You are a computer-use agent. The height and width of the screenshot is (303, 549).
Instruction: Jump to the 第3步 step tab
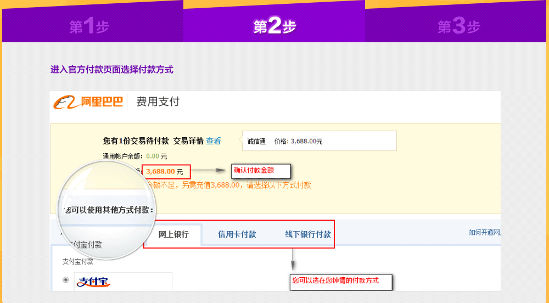(x=458, y=26)
